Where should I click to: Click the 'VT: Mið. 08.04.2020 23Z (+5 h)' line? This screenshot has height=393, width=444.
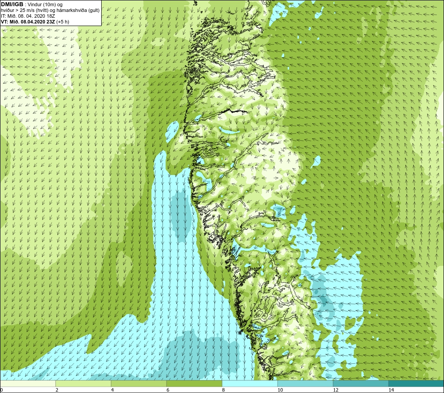[x=35, y=22]
